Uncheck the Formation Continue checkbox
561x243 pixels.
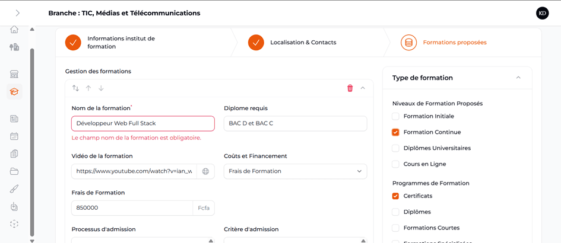[395, 132]
